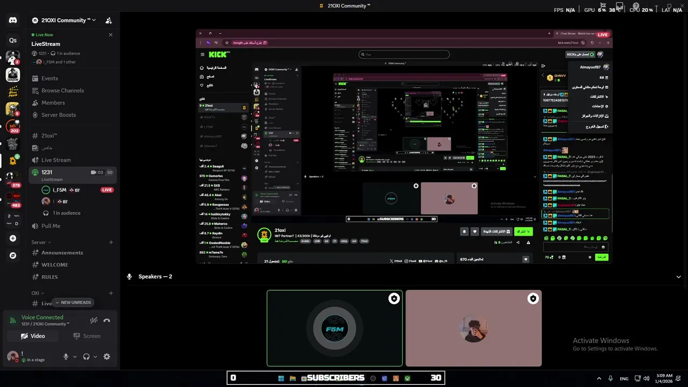Select the pink speaker tile
This screenshot has height=387, width=688.
(474, 328)
